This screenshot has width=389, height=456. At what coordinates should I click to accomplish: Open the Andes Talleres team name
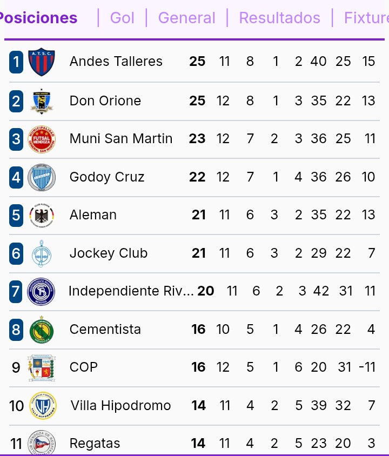[116, 62]
